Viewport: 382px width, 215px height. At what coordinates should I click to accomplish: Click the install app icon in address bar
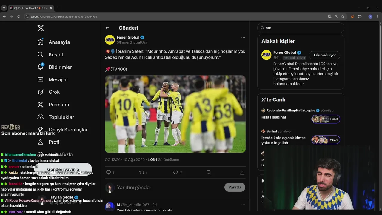(329, 16)
